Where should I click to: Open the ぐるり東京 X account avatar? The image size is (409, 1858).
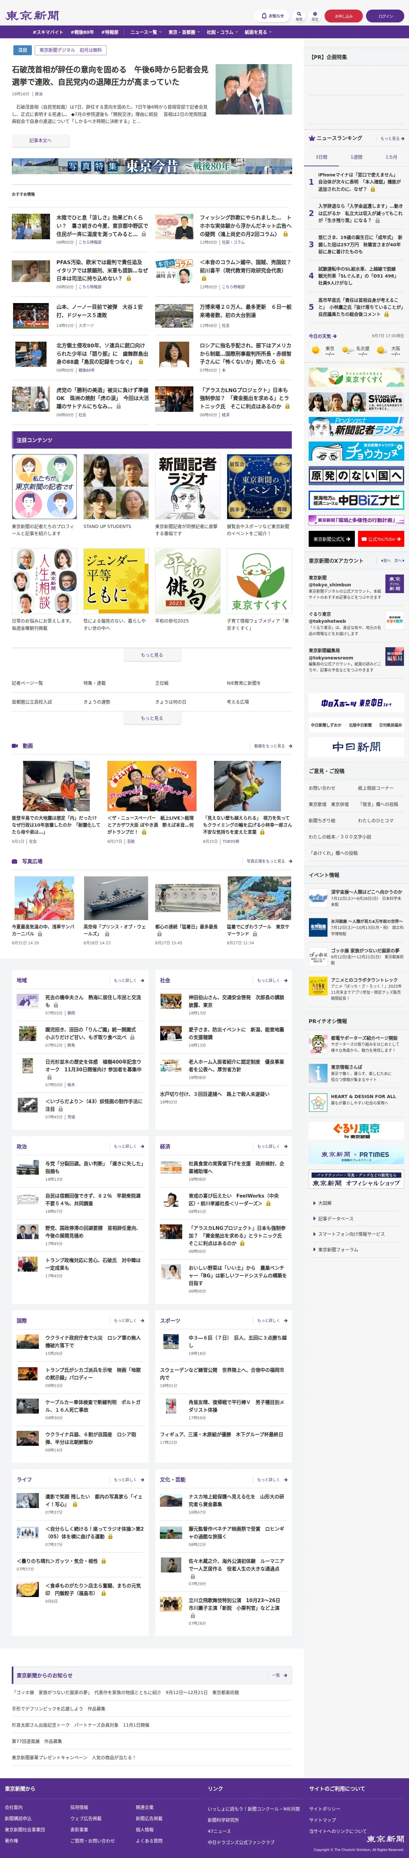[x=394, y=620]
